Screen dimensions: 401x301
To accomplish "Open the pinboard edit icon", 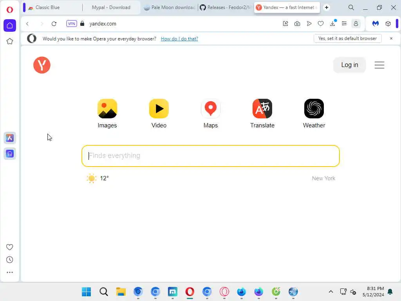I will coord(285,24).
